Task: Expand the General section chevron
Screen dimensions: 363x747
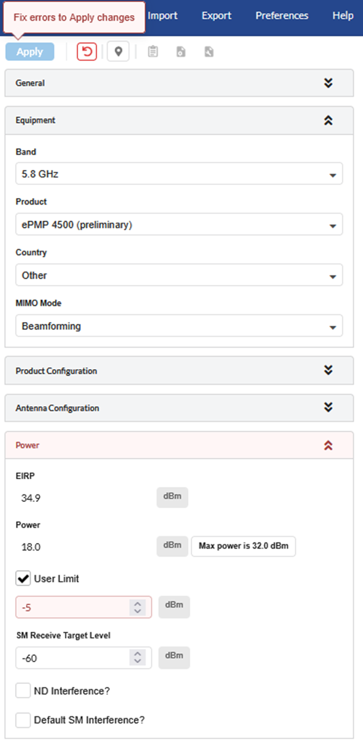Action: tap(328, 83)
